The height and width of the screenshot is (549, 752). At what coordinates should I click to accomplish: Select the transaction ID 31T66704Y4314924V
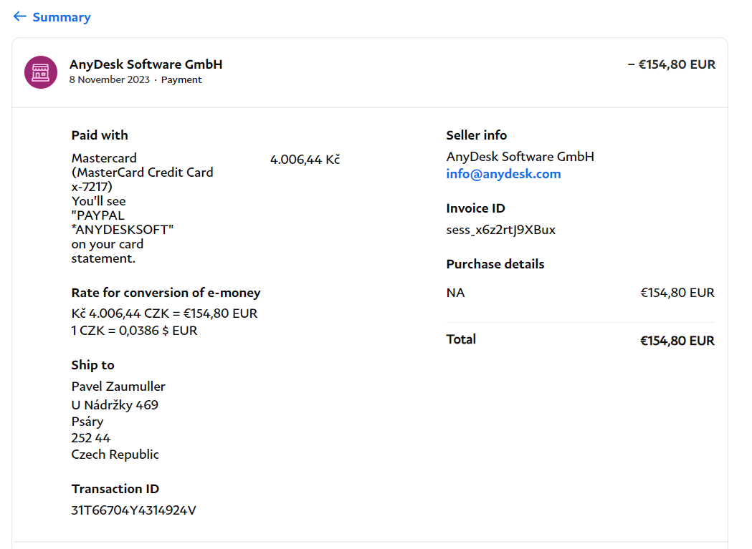133,510
